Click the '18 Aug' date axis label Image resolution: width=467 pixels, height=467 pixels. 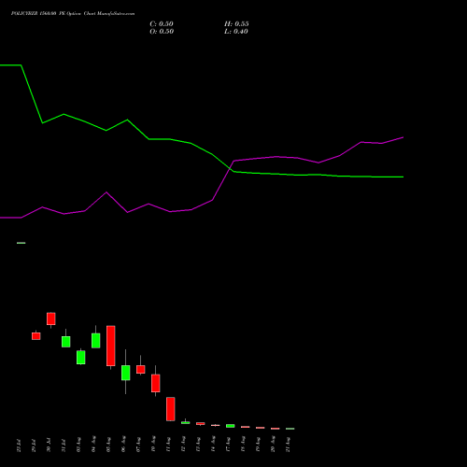244,445
